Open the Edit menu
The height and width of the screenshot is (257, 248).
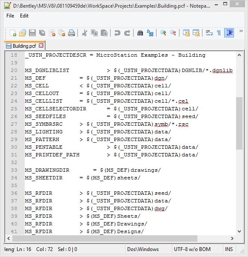pyautogui.click(x=24, y=16)
